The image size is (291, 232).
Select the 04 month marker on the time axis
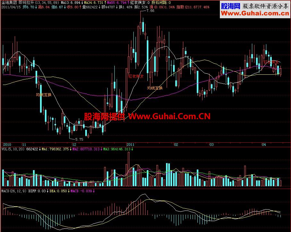(264, 145)
